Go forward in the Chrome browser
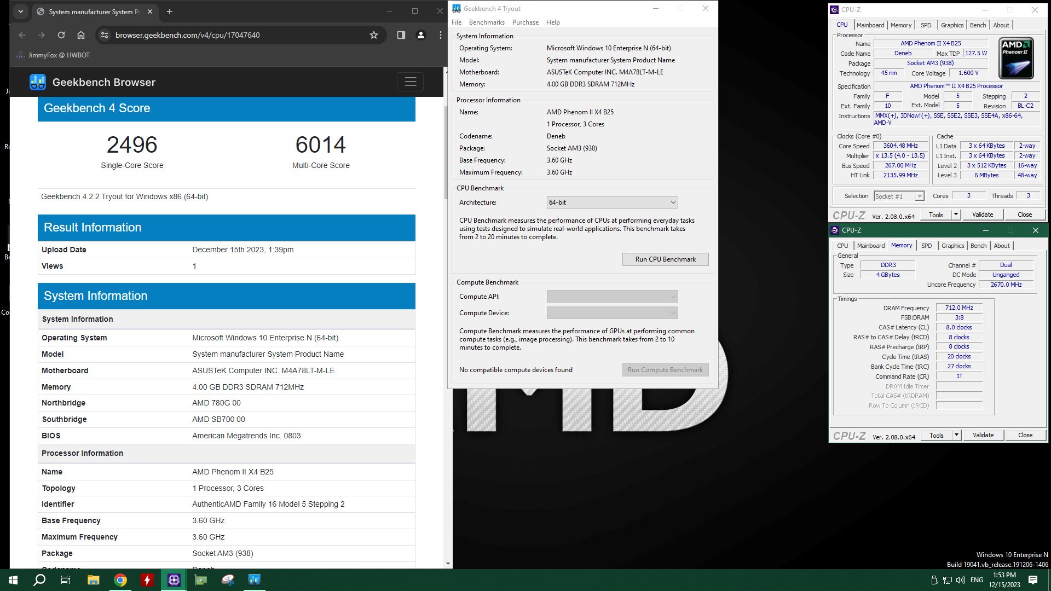The width and height of the screenshot is (1051, 591). [x=42, y=35]
